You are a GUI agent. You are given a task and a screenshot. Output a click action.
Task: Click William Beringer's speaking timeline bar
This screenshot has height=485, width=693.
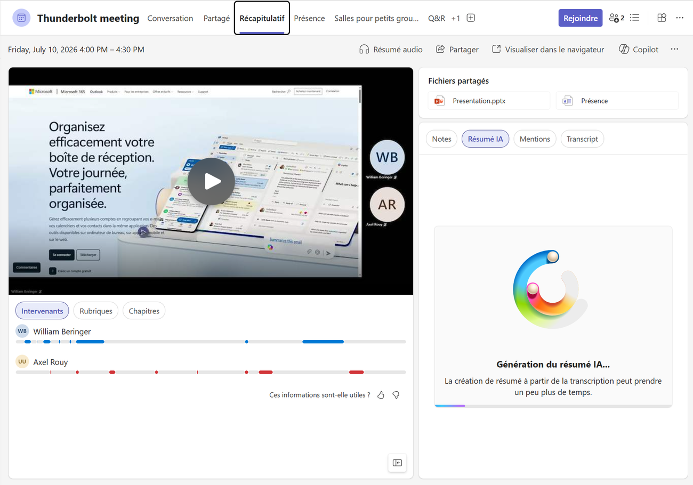[211, 342]
